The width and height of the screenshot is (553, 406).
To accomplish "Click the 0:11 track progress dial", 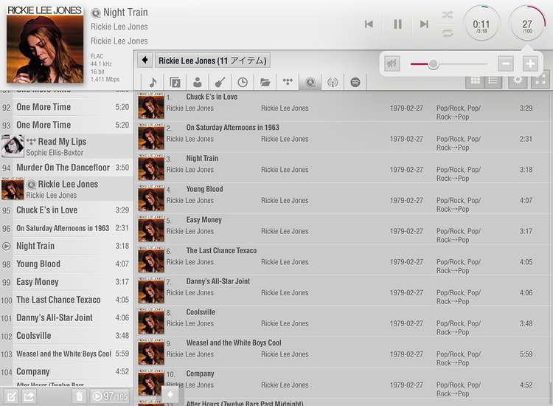I will (481, 24).
